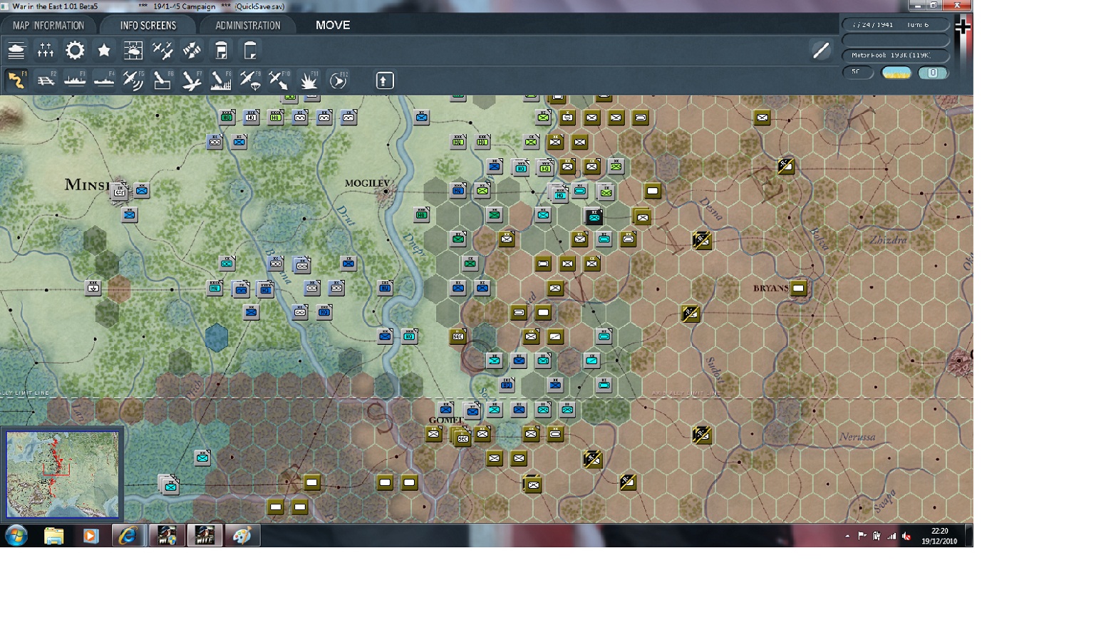The image size is (1106, 622).
Task: Open Internet Explorer from the taskbar
Action: 128,536
